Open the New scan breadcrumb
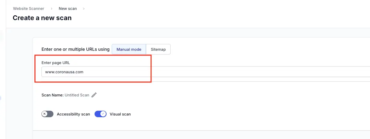 click(x=67, y=9)
